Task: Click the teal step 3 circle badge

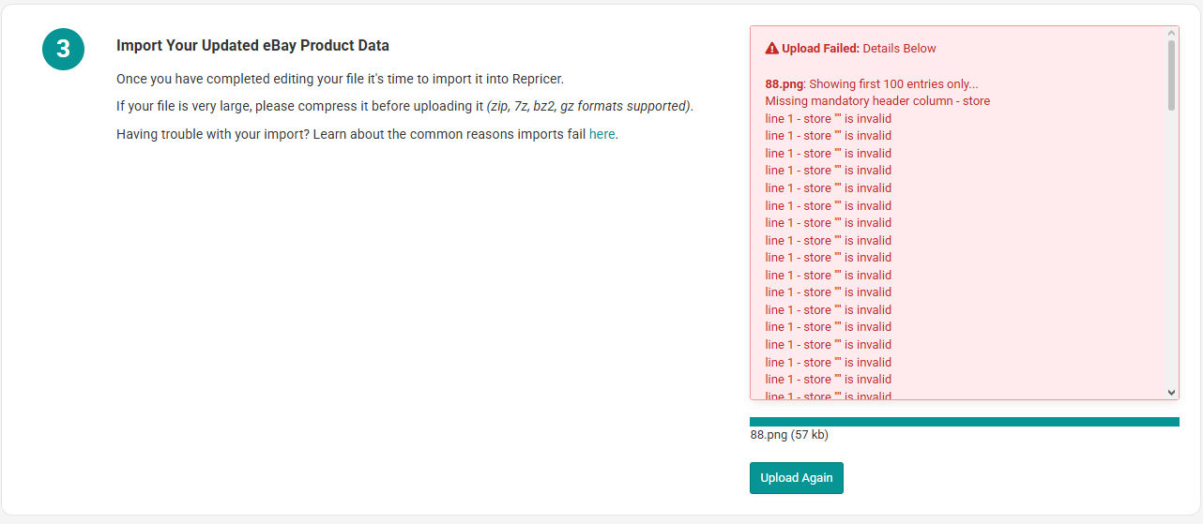Action: click(x=63, y=49)
